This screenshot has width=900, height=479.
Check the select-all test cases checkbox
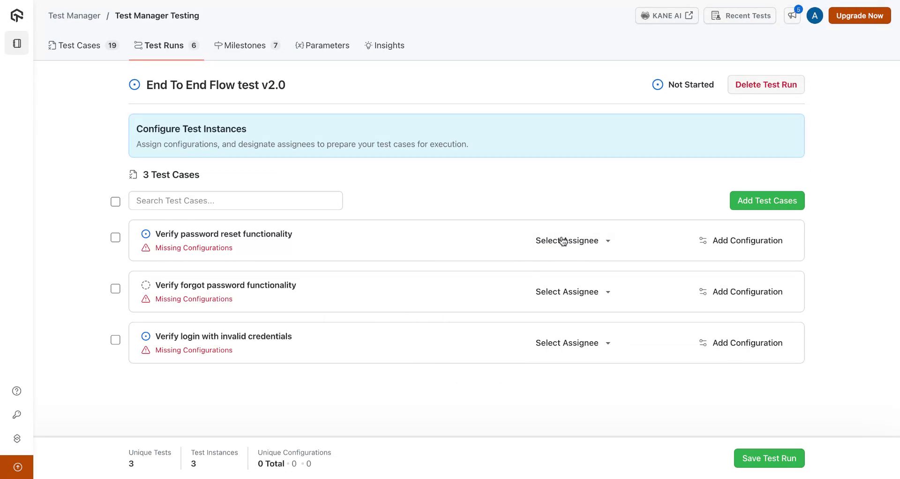click(115, 202)
